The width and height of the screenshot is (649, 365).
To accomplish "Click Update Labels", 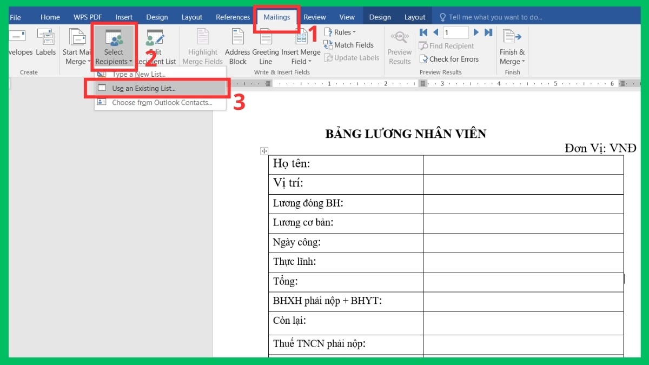I will tap(352, 57).
